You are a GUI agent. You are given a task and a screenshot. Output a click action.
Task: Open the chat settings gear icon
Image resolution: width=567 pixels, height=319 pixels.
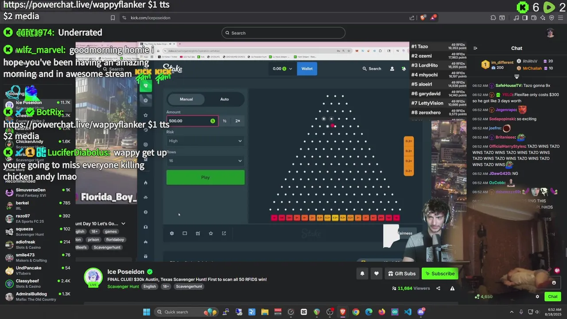coord(537,297)
